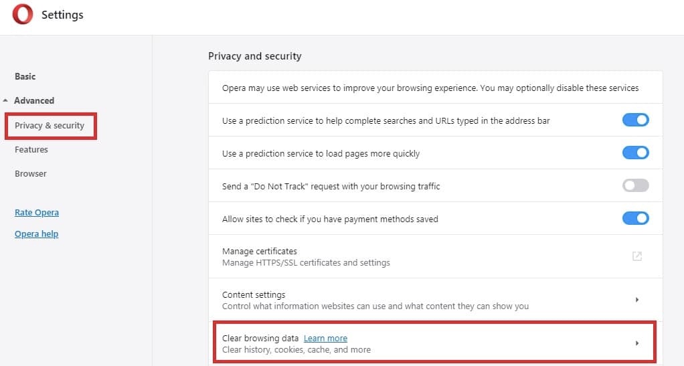The image size is (684, 366).
Task: Open Browser settings section
Action: tap(31, 173)
